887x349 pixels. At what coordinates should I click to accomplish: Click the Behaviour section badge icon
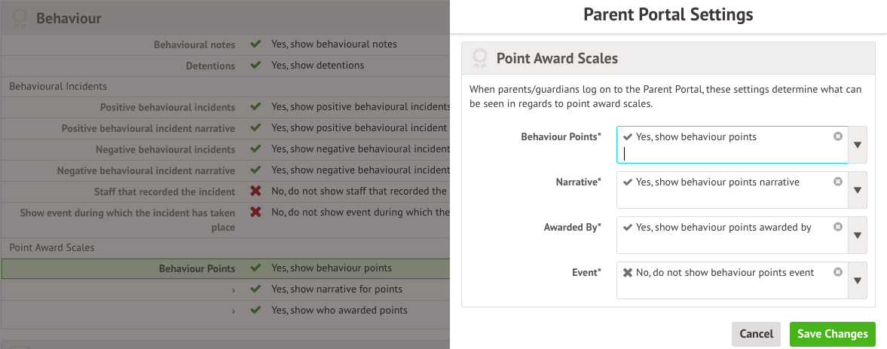[20, 17]
